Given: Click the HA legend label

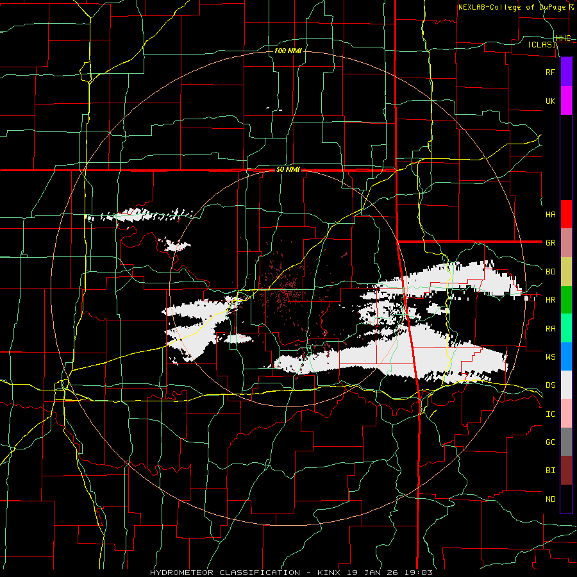Looking at the screenshot, I should tap(550, 214).
